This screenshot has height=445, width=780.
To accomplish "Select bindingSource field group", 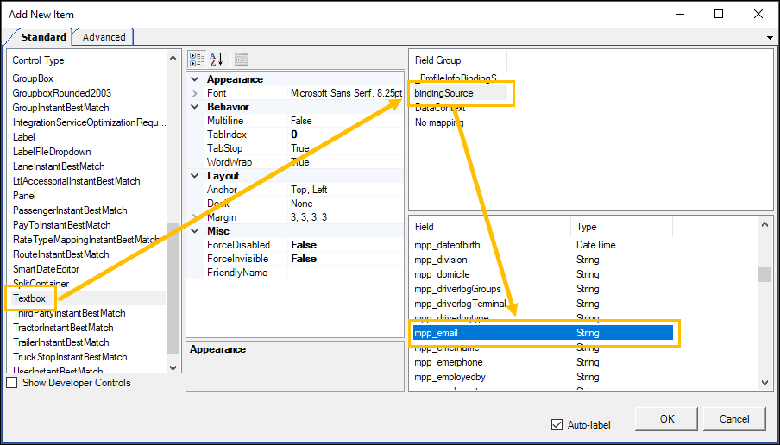I will tap(443, 93).
